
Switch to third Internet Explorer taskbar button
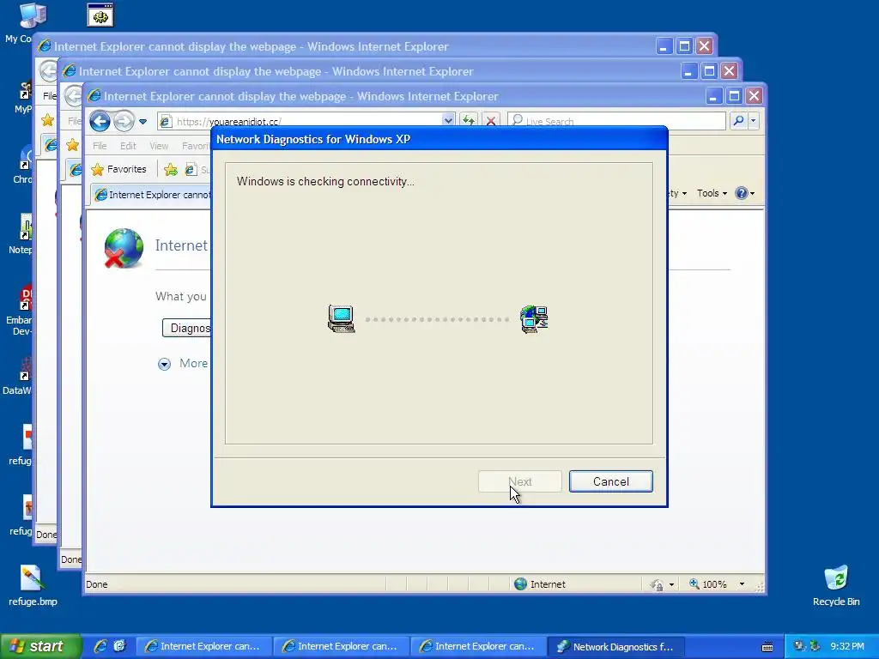(x=479, y=646)
